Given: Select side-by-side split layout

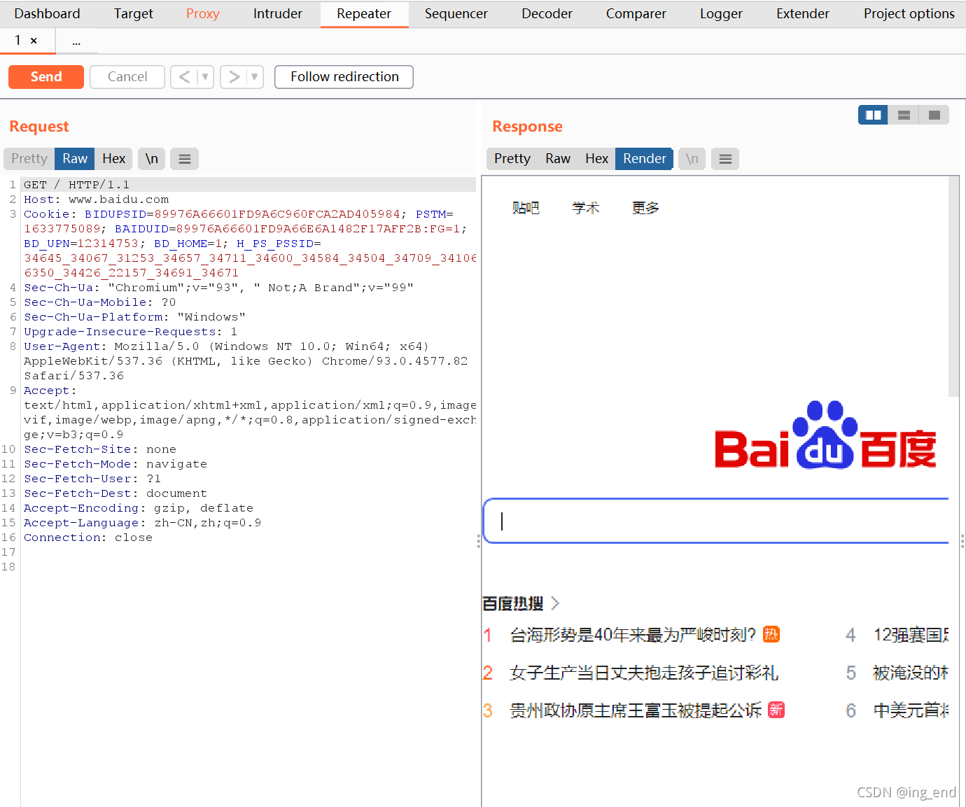Looking at the screenshot, I should click(874, 115).
